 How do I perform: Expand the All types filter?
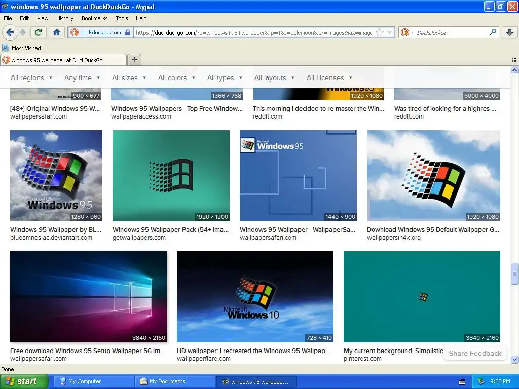(x=225, y=77)
